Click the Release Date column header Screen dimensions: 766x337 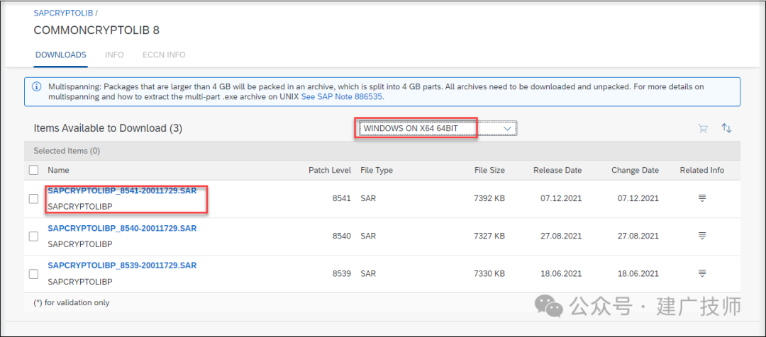click(557, 170)
